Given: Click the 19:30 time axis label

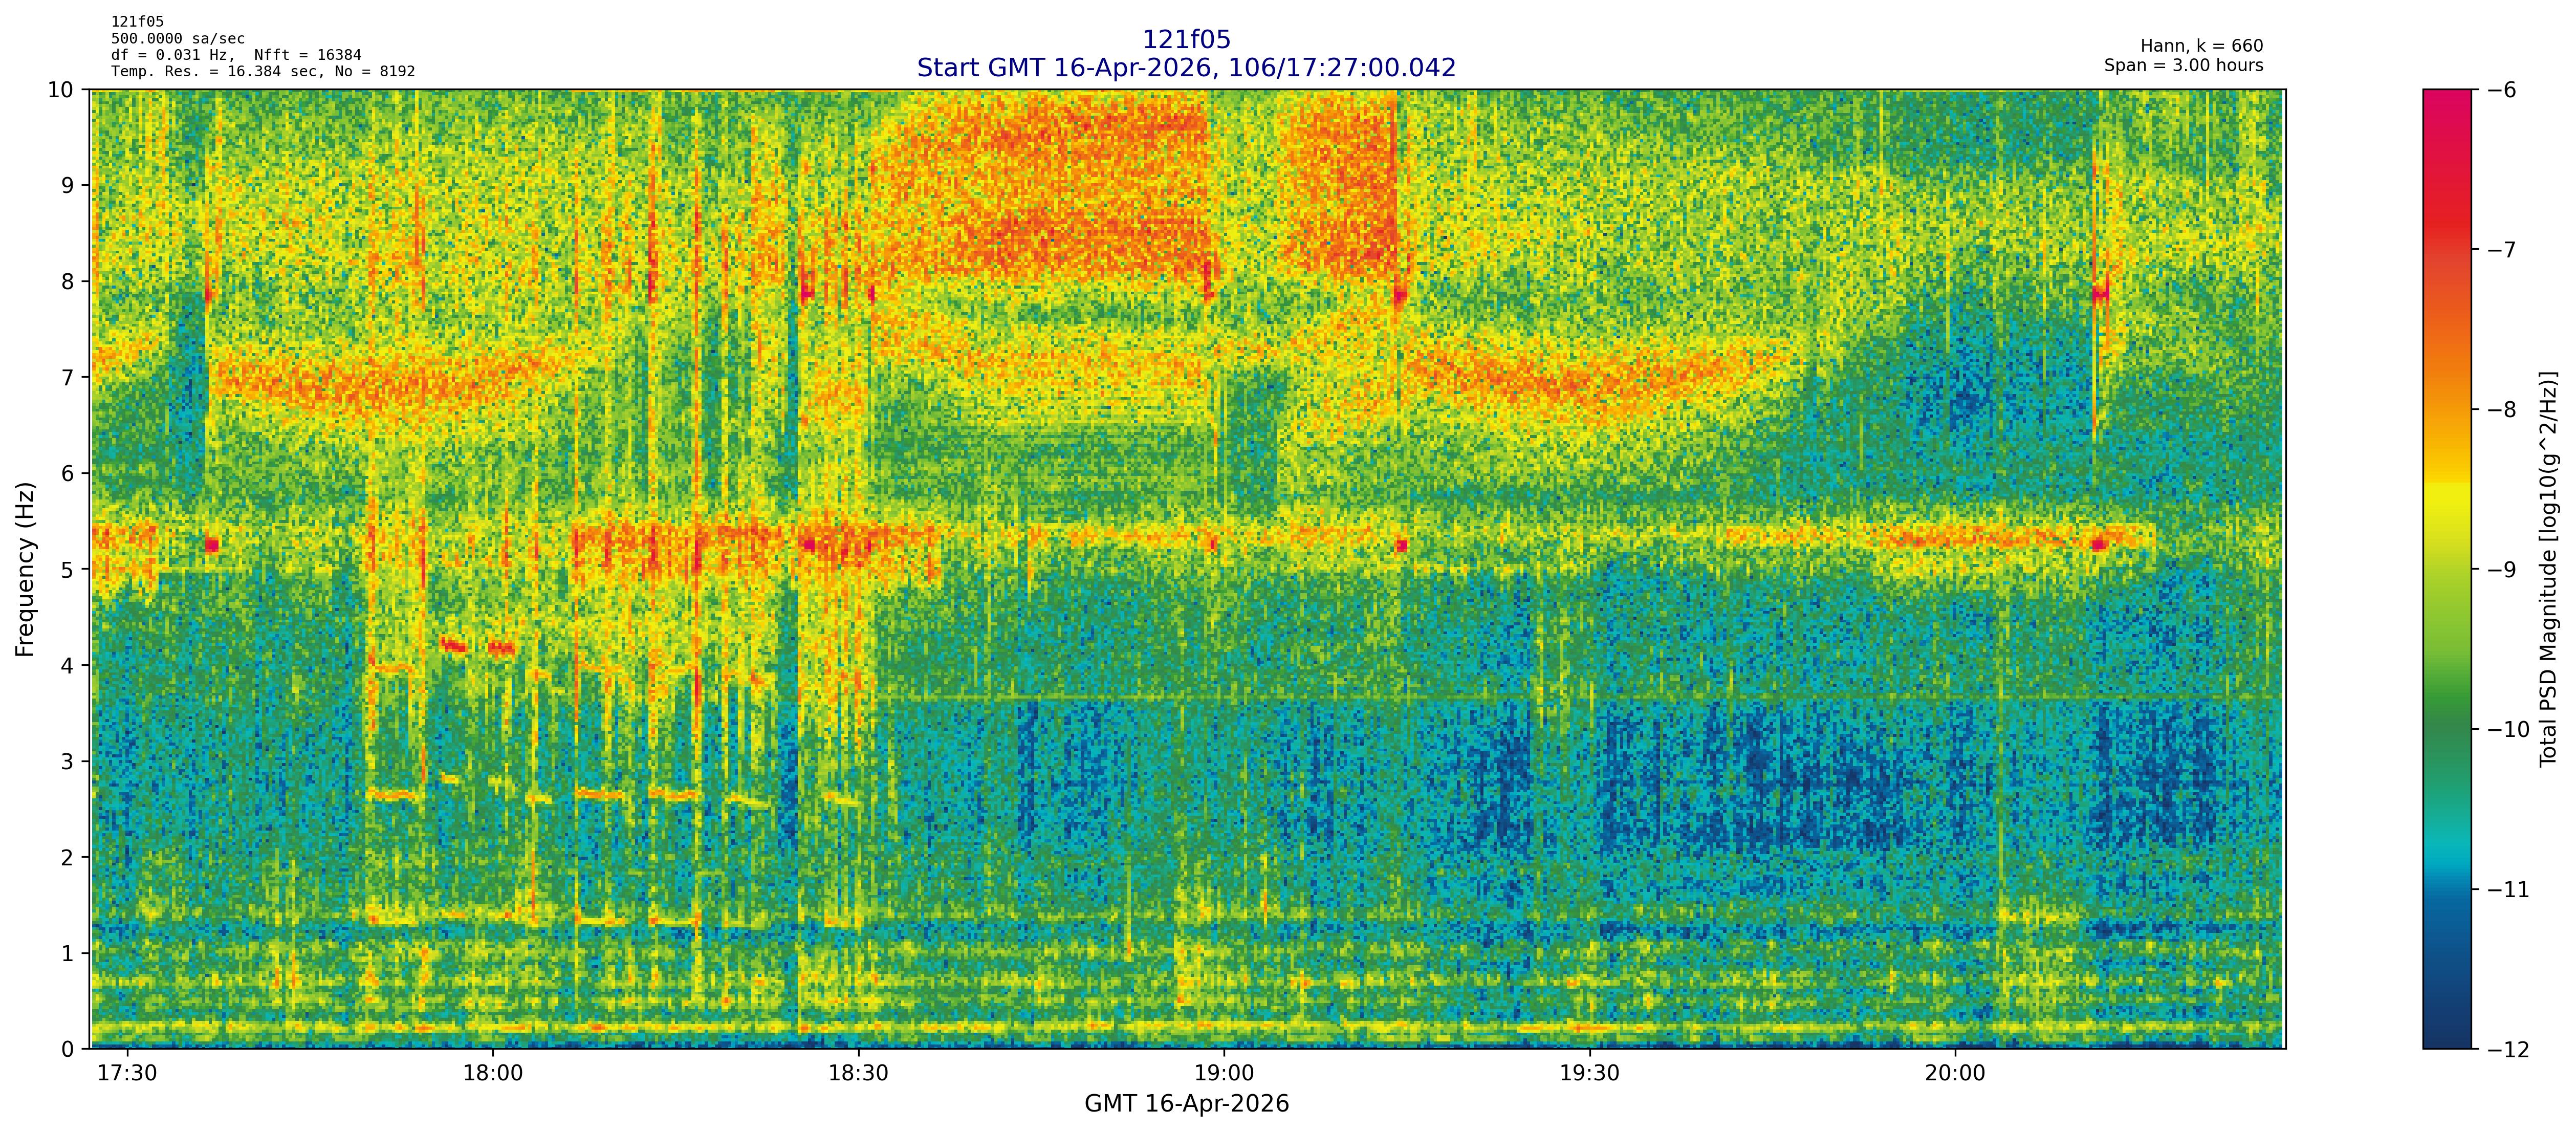Looking at the screenshot, I should click(x=1589, y=1074).
